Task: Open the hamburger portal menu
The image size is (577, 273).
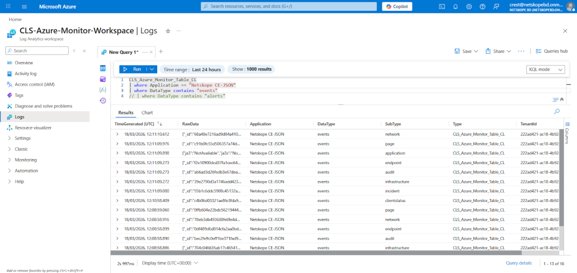Action: (24, 7)
